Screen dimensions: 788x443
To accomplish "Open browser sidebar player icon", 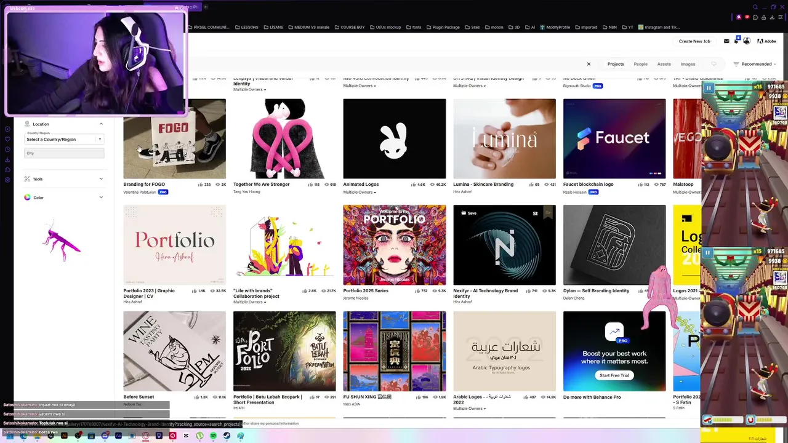I will 7,129.
